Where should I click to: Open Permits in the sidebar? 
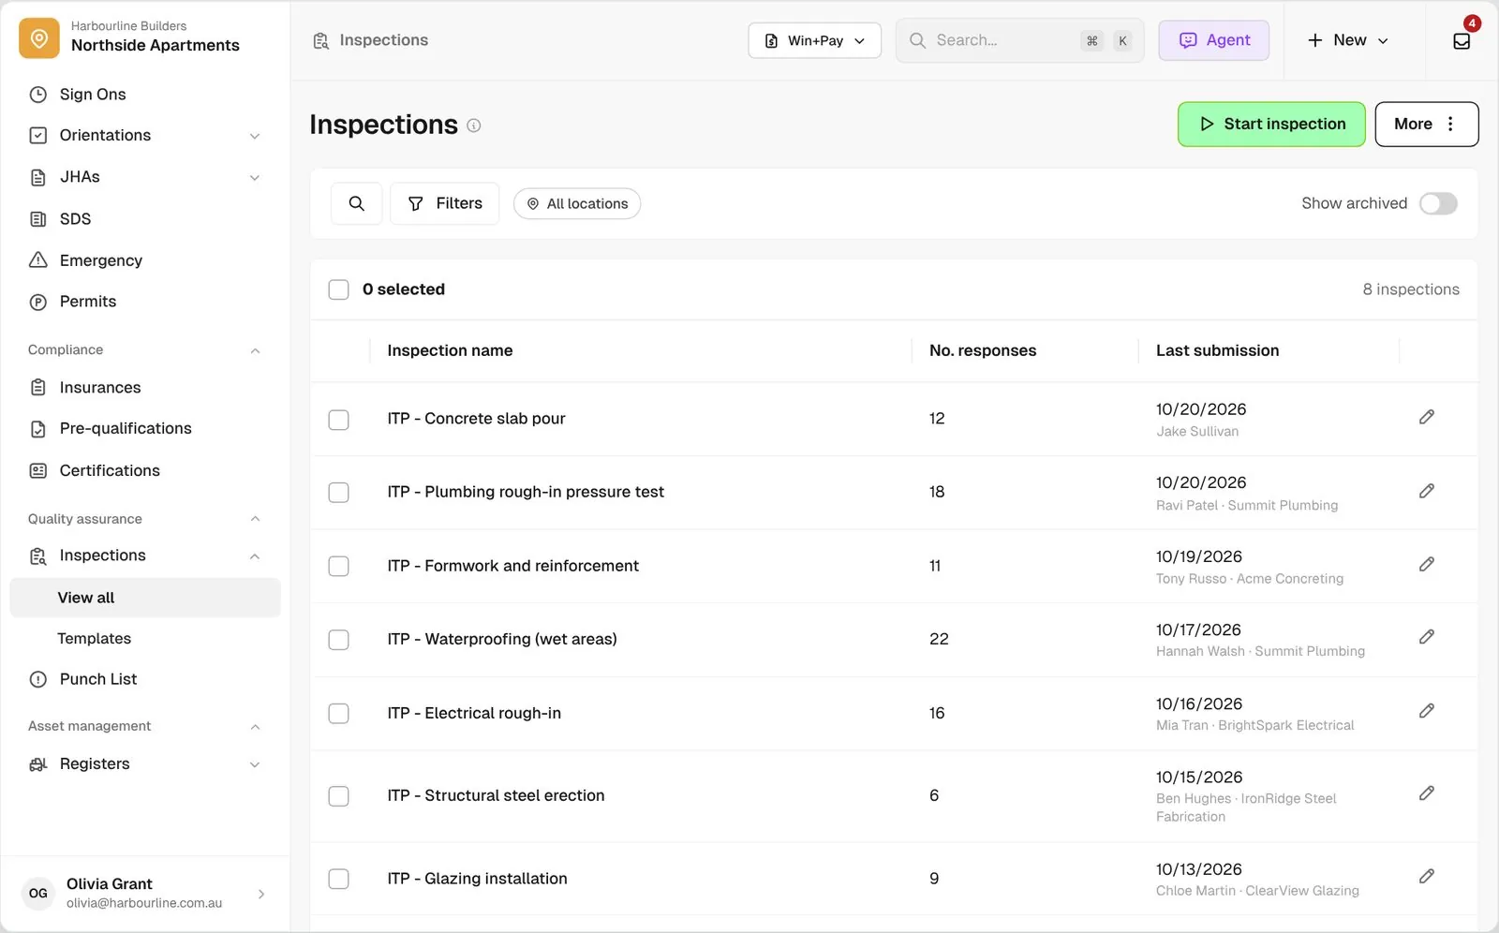tap(88, 302)
